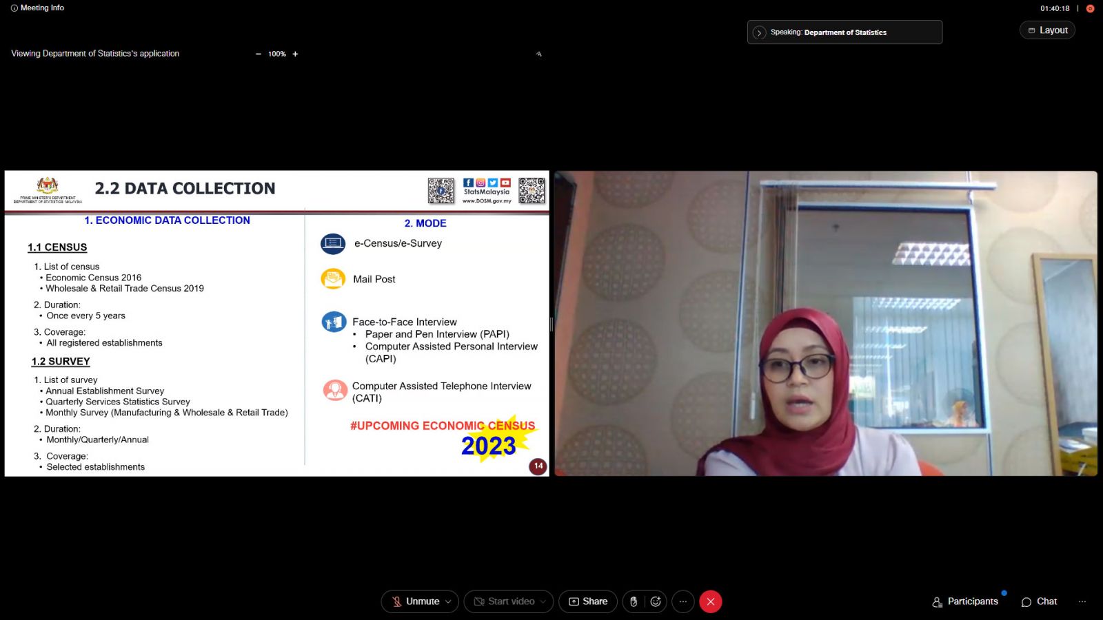Open more options in center toolbar
The height and width of the screenshot is (620, 1103).
point(683,601)
